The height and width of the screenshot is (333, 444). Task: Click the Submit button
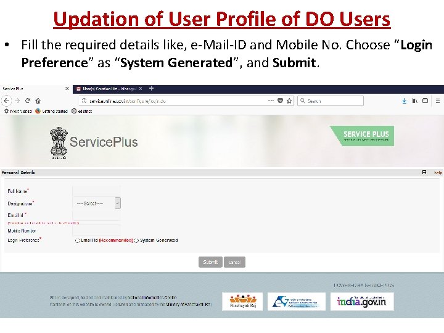tap(210, 262)
